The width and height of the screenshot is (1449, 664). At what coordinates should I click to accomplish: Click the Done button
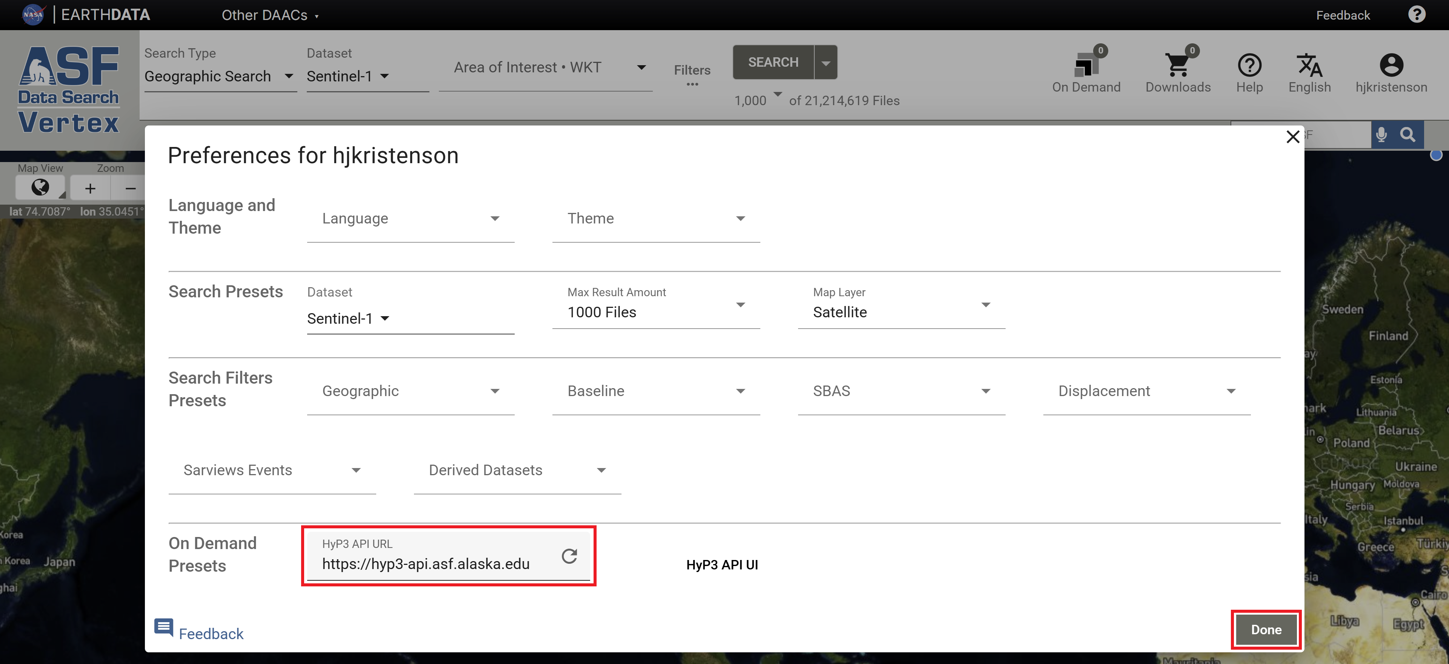(1266, 630)
